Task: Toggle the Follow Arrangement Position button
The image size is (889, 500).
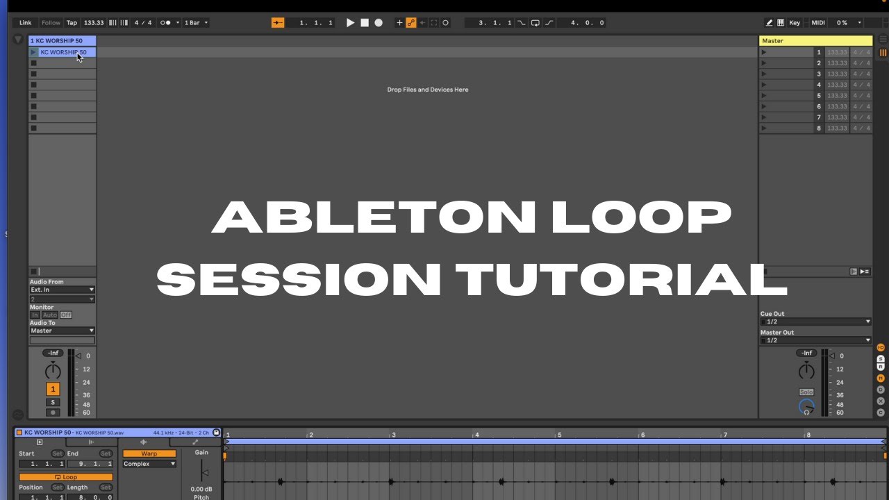Action: (278, 23)
